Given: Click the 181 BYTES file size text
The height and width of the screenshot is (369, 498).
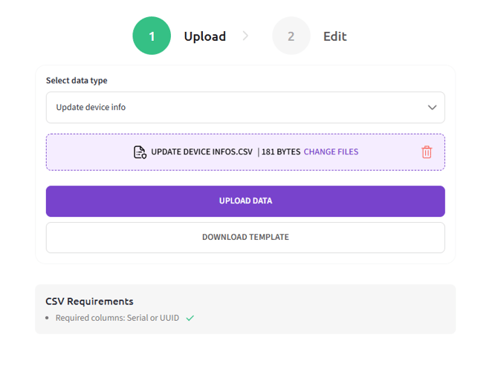Looking at the screenshot, I should click(280, 152).
